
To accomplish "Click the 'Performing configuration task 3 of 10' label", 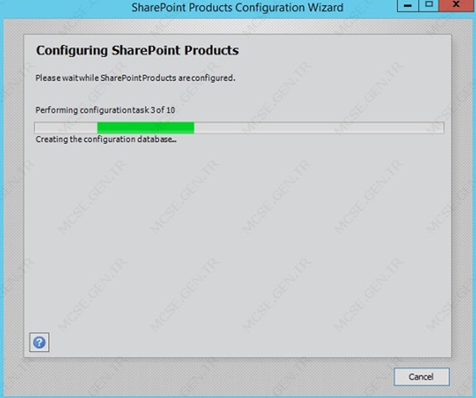I will point(105,110).
